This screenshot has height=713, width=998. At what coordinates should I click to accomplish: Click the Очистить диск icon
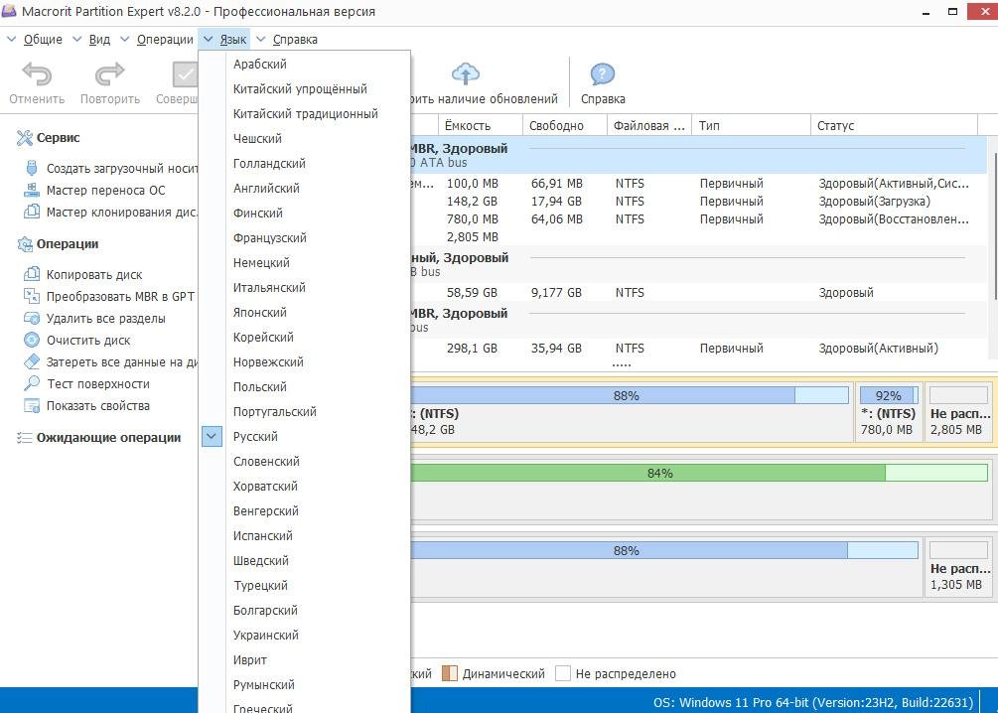[31, 340]
